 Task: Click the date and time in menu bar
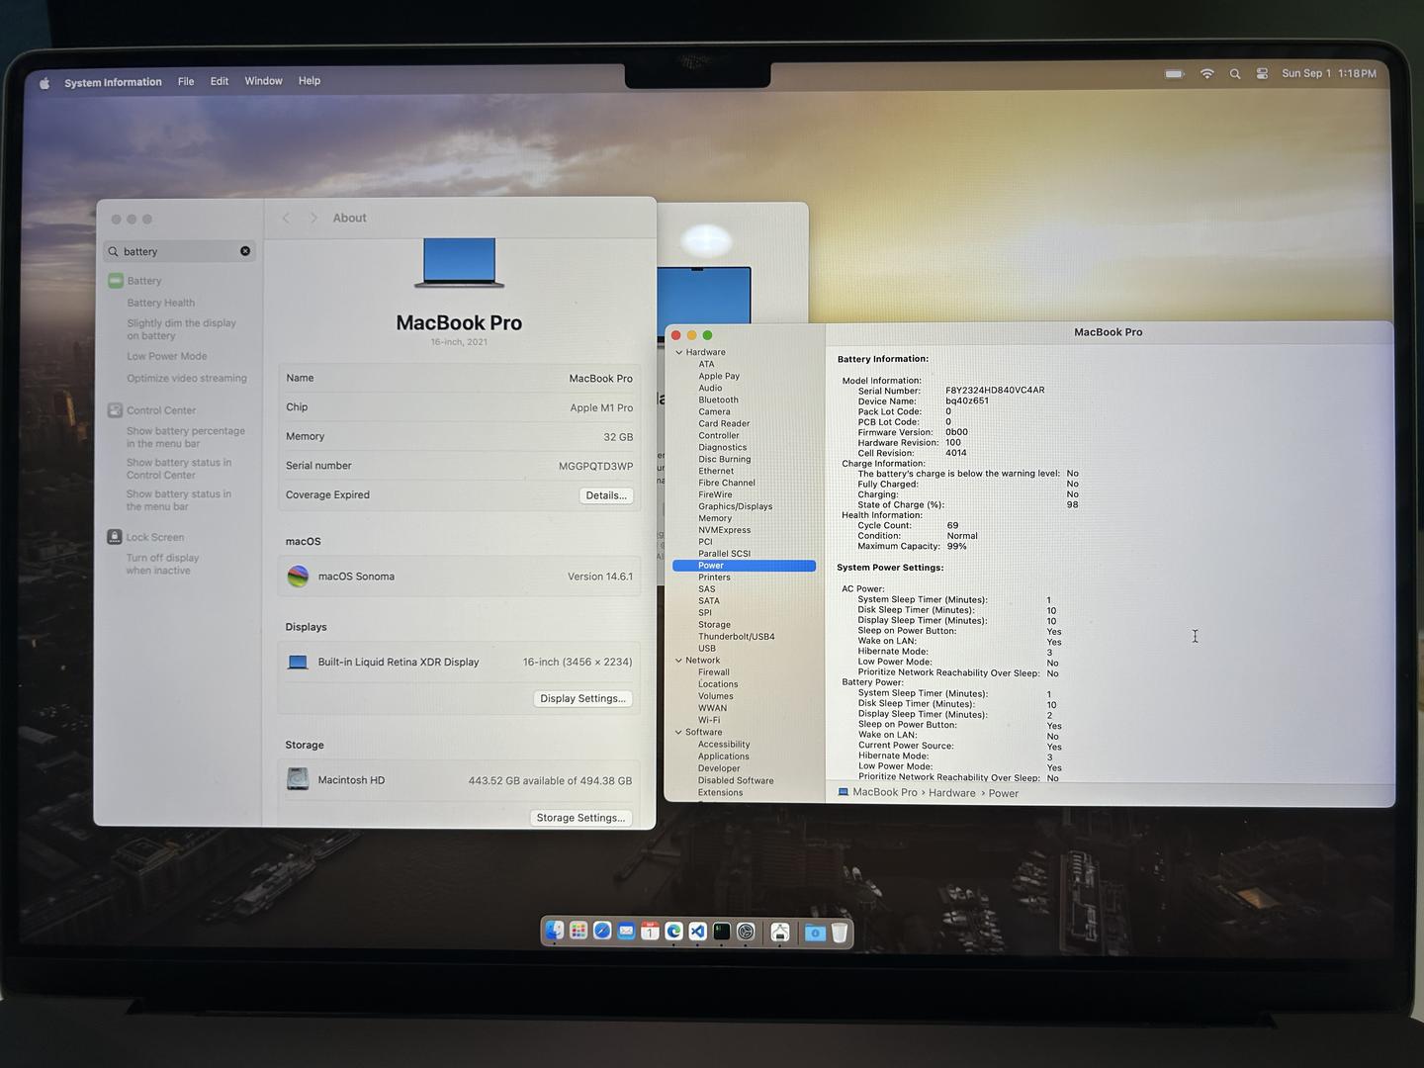[x=1329, y=73]
